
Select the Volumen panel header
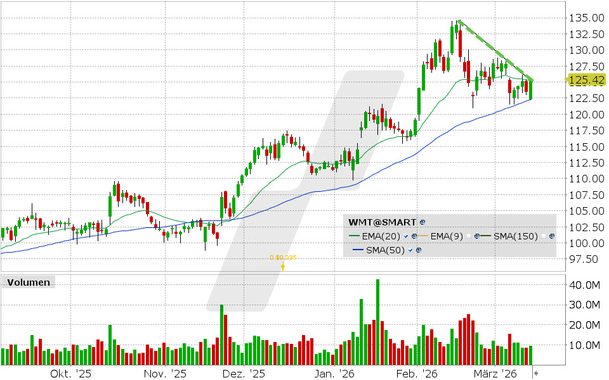pyautogui.click(x=29, y=282)
